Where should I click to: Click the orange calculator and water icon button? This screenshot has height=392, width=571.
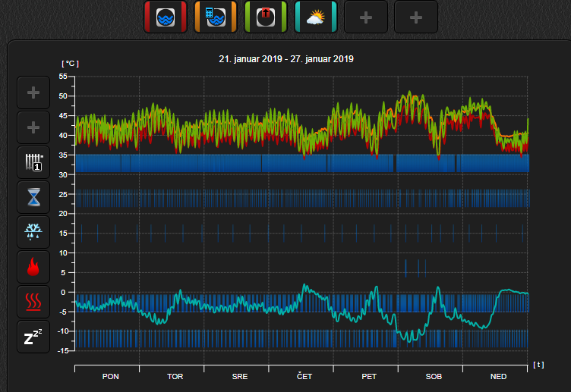(x=216, y=17)
